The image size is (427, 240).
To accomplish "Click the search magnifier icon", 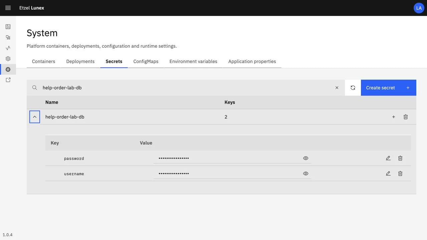I will [35, 88].
